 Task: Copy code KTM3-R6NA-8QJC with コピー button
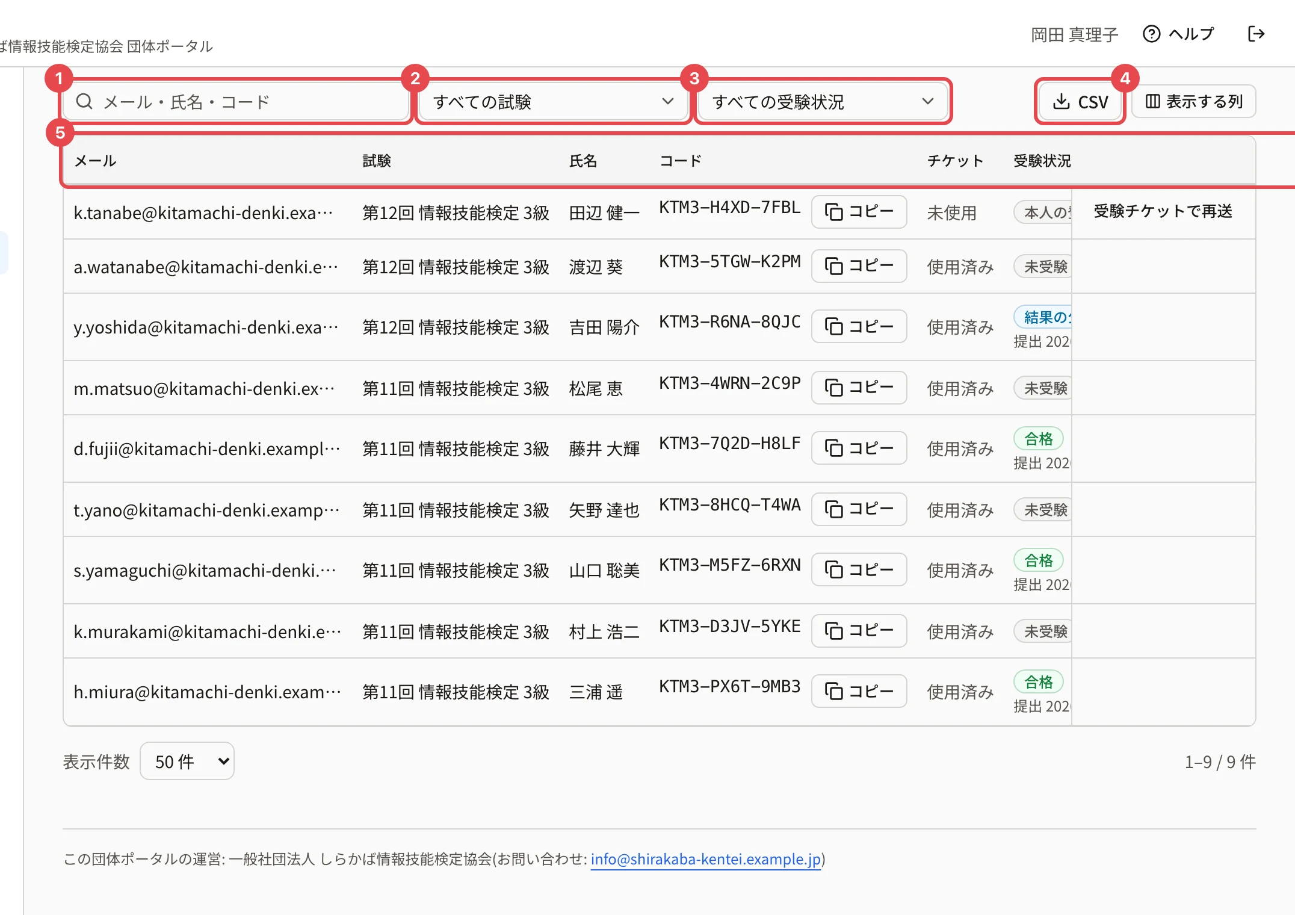click(859, 326)
